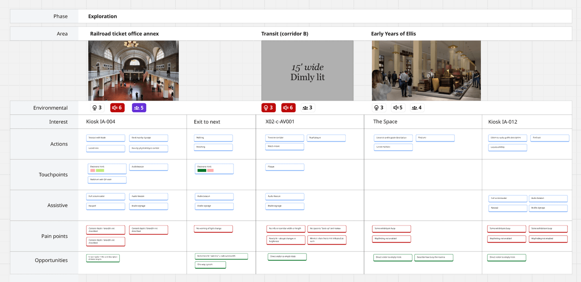Viewport: 581px width, 282px height.
Task: Click the No warning of light change pain point
Action: pyautogui.click(x=214, y=229)
